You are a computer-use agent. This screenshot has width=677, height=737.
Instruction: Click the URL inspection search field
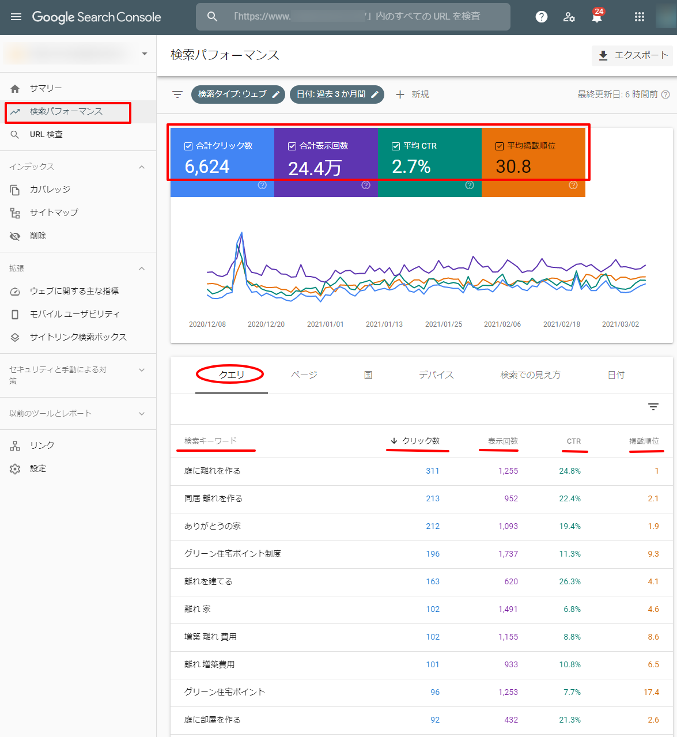click(353, 17)
